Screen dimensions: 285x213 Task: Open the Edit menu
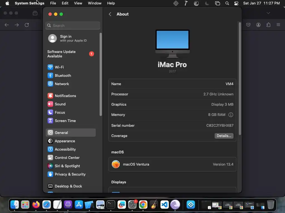[65, 3]
